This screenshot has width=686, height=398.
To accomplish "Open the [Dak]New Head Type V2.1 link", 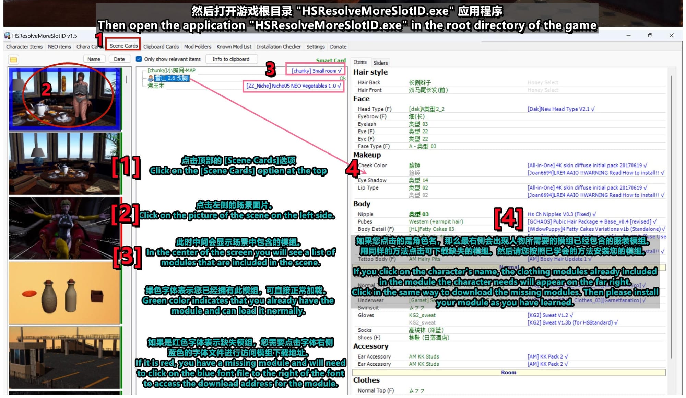I will [x=561, y=109].
